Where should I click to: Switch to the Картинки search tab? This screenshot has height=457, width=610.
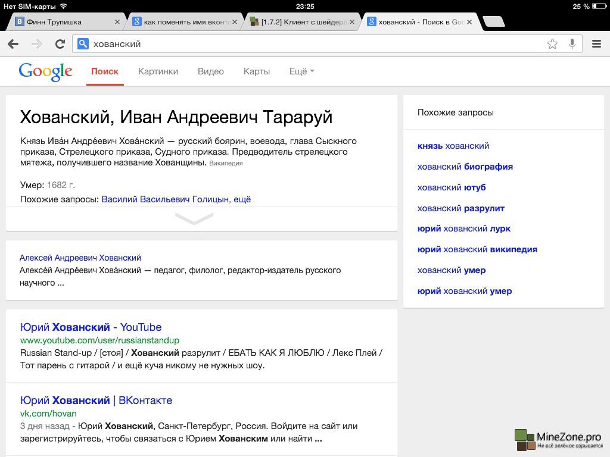tap(158, 71)
